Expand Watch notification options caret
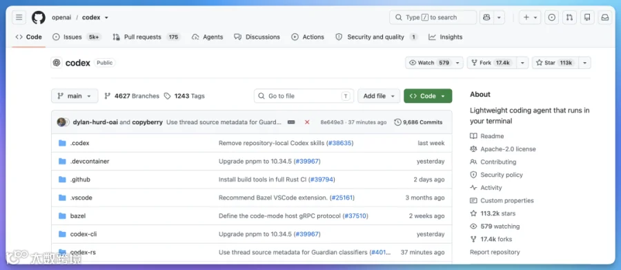Image resolution: width=621 pixels, height=270 pixels. (458, 63)
